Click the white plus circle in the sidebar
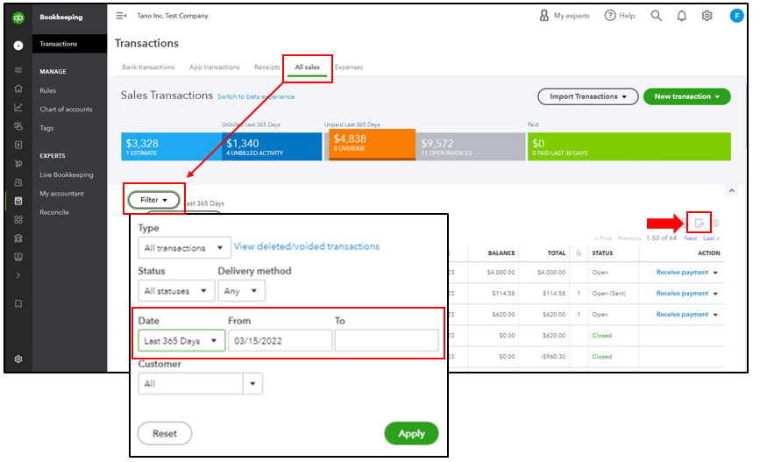 pos(18,46)
